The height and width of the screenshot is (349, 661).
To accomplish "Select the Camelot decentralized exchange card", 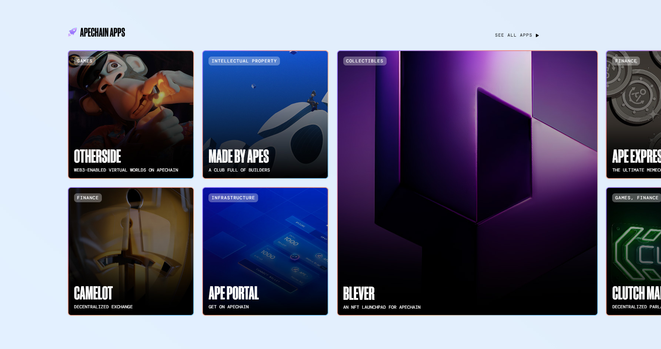I will 131,251.
